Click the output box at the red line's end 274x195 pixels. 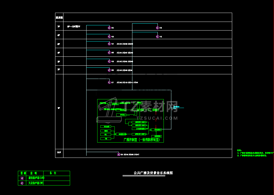[156, 130]
